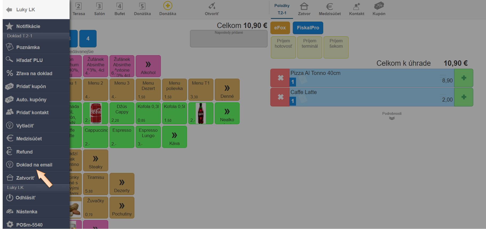Open the Zatvor house icon in toolbar
The image size is (486, 229).
click(304, 6)
